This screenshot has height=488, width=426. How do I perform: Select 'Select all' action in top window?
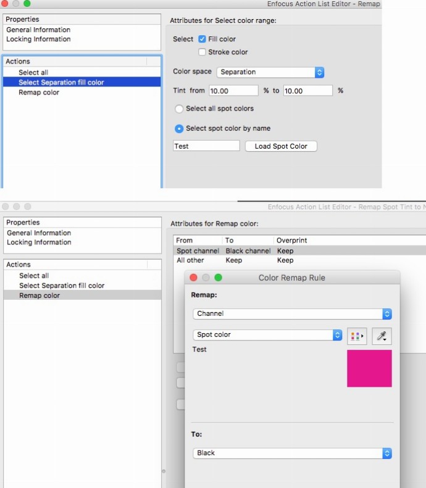82,73
